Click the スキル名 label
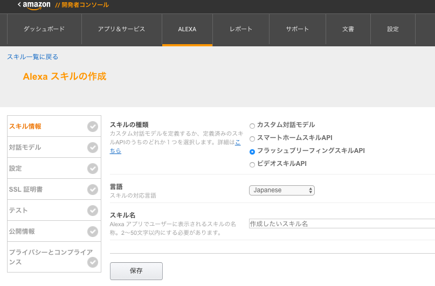 [122, 215]
